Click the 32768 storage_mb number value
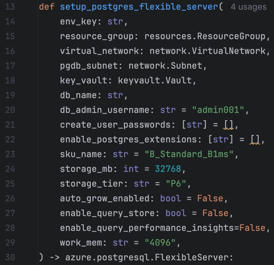The height and width of the screenshot is (265, 274). coord(168,169)
